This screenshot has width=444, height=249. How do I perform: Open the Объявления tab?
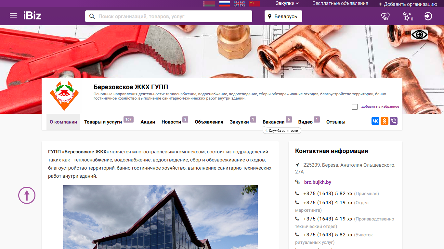coord(209,122)
